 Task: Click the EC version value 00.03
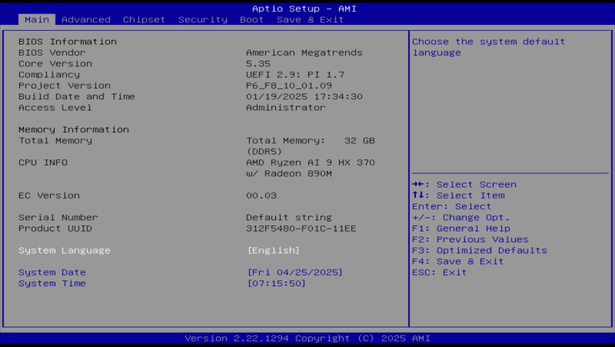[262, 195]
